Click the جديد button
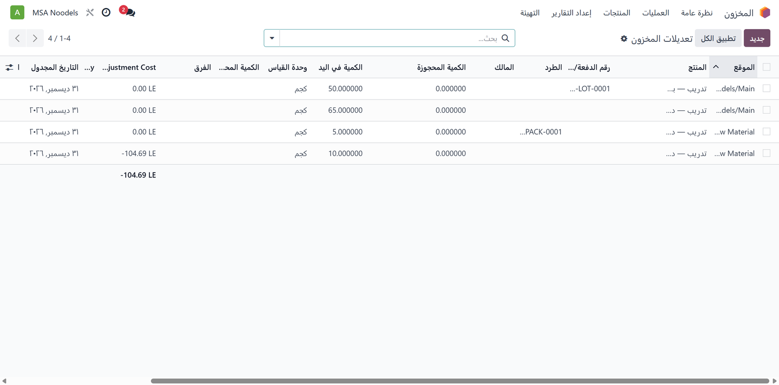Screen dimensions: 779x385 click(x=757, y=38)
